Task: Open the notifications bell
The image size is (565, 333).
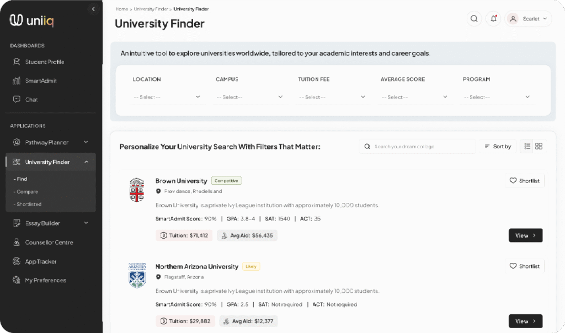Action: pyautogui.click(x=493, y=19)
